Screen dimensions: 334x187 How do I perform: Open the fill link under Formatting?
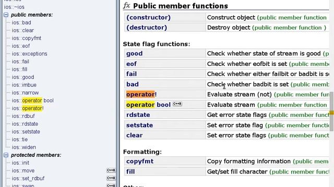[130, 171]
